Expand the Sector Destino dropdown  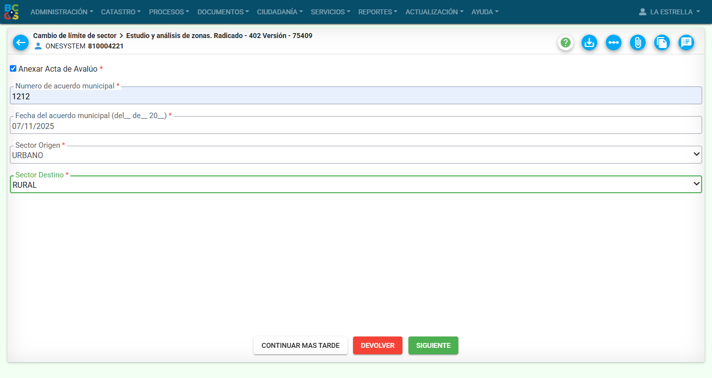click(x=356, y=185)
